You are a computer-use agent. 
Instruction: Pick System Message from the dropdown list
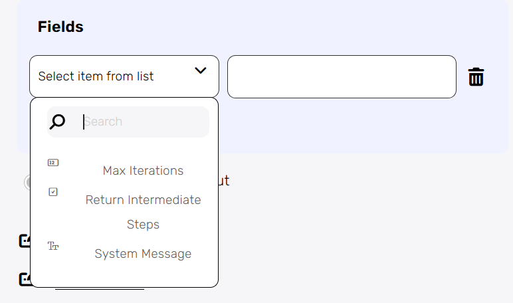click(143, 254)
